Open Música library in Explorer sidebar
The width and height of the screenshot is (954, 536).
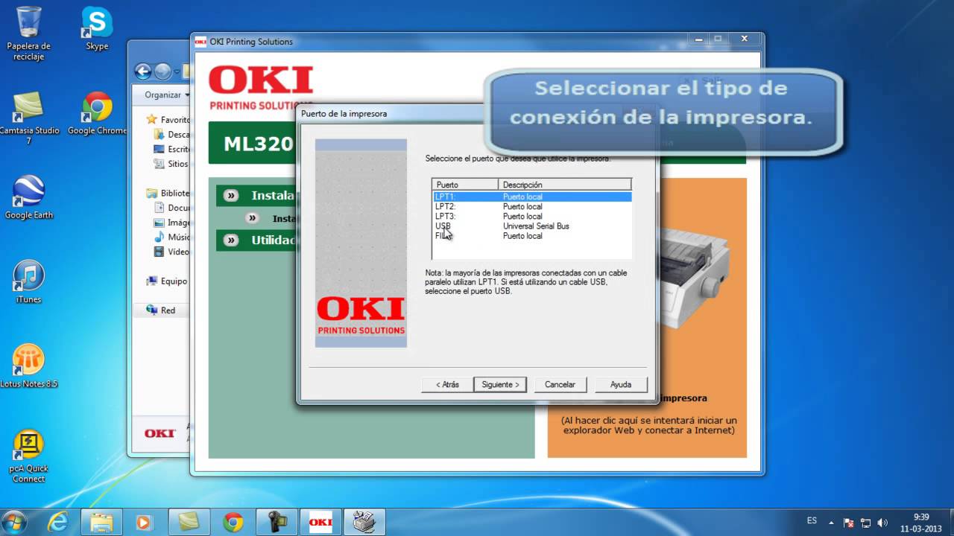pos(171,237)
